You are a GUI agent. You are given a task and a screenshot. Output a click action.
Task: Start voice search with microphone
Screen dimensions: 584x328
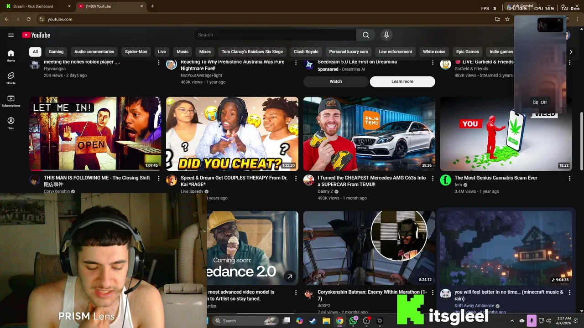click(x=386, y=35)
